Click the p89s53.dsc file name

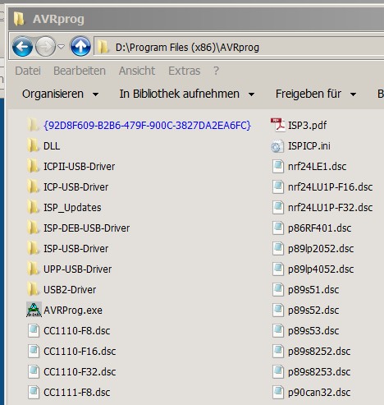[313, 331]
